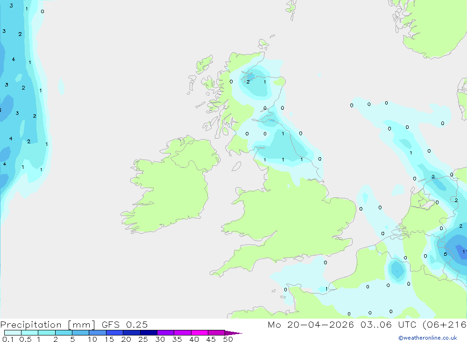Open the weatheronline.co.uk copyright link
This screenshot has width=467, height=342.
coord(428,338)
